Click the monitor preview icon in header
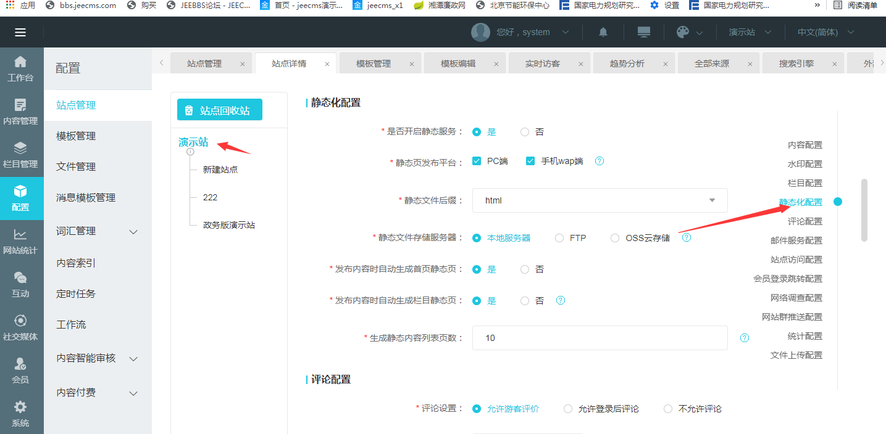Viewport: 886px width, 434px height. [x=644, y=32]
